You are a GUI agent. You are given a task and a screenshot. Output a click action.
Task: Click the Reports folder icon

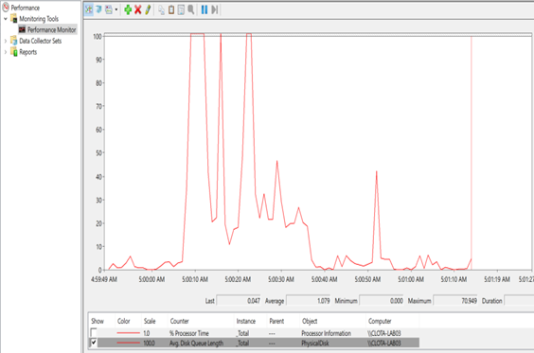[14, 52]
